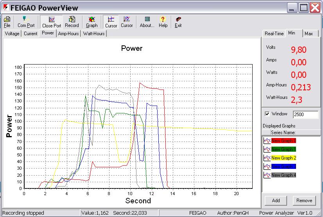Click the Com Port icon
The width and height of the screenshot is (323, 217).
coord(26,22)
